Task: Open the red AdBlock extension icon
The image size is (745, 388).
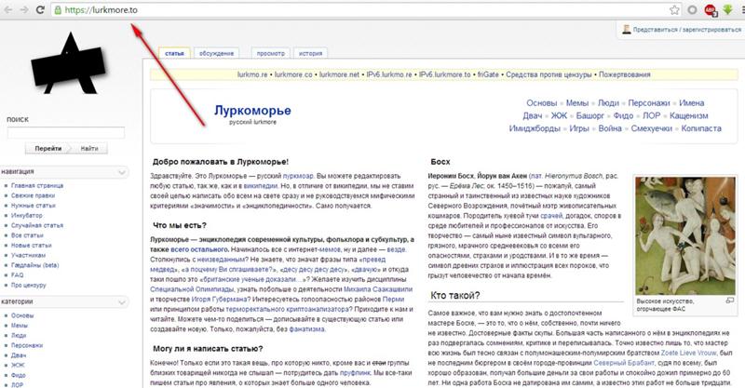Action: 711,10
